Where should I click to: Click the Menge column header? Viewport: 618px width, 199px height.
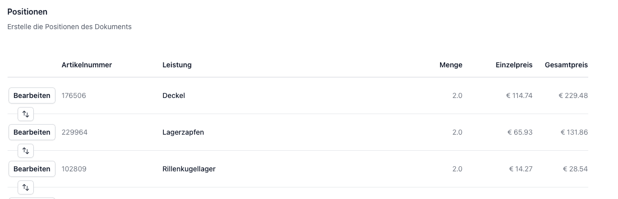[451, 65]
